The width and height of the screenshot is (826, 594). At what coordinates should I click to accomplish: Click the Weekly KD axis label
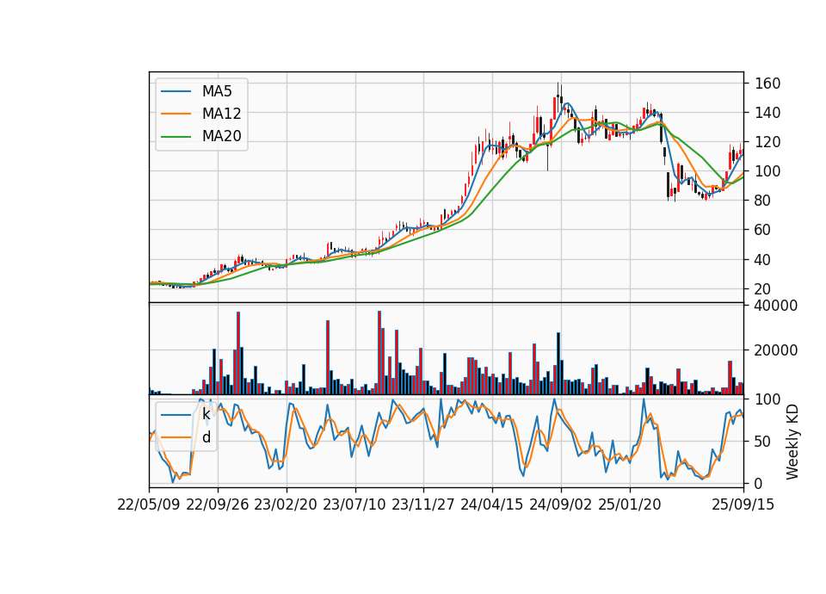pos(792,442)
